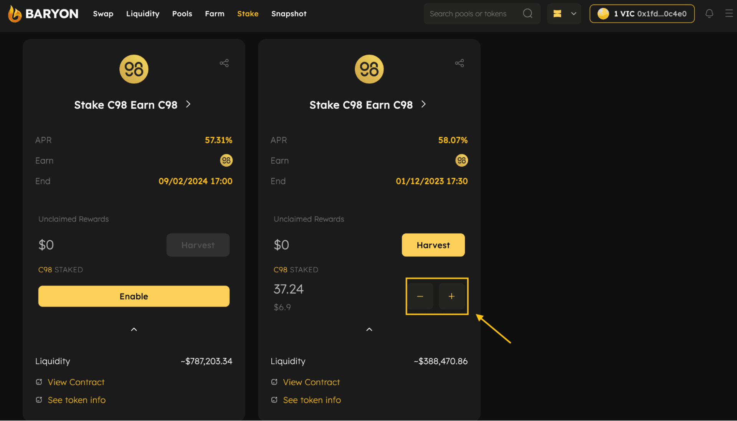The image size is (737, 421).
Task: Select the Stake tab
Action: pos(248,14)
